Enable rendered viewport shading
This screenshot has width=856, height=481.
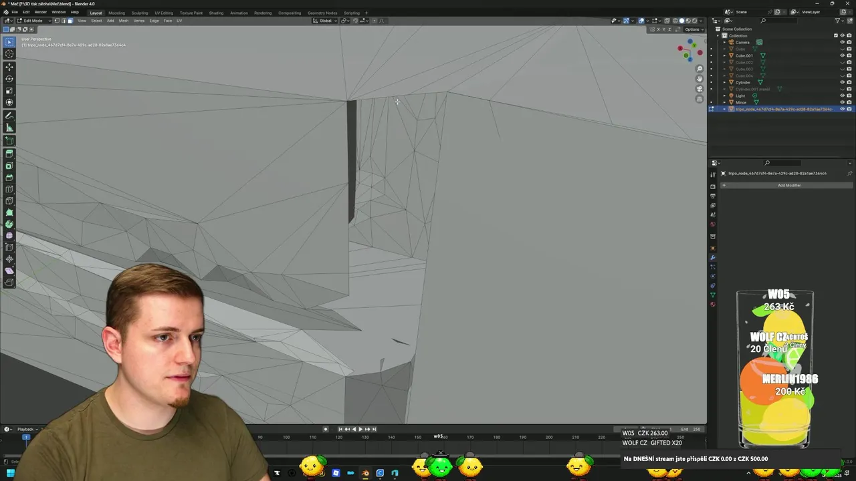point(695,21)
